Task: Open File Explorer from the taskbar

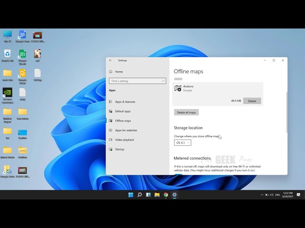Action: pos(157,195)
